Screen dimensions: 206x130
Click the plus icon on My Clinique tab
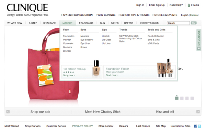199,49
